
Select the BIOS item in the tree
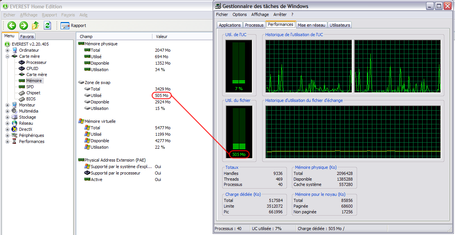[x=31, y=99]
